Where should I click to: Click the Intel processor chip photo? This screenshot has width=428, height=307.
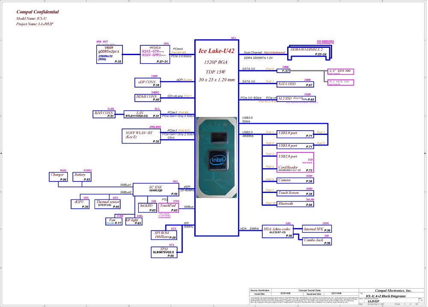(x=217, y=158)
